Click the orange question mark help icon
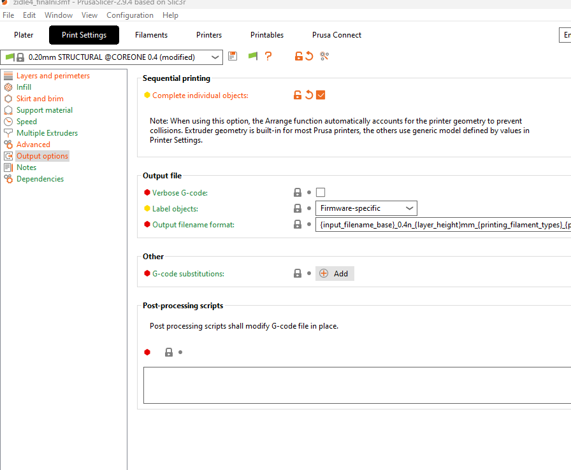Viewport: 571px width, 470px height. (x=268, y=57)
